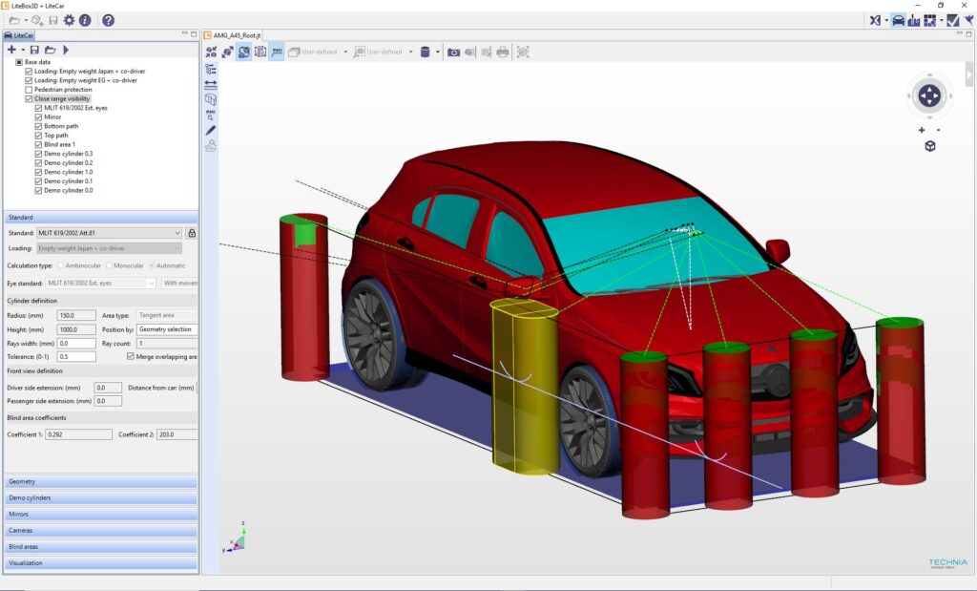Click the blue info icon in main toolbar
This screenshot has width=977, height=591.
click(85, 21)
